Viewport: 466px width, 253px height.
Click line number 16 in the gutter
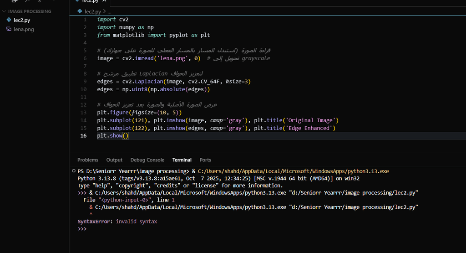click(83, 136)
